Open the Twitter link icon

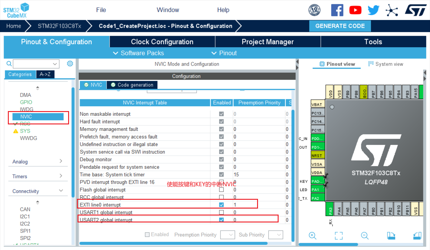coord(373,10)
